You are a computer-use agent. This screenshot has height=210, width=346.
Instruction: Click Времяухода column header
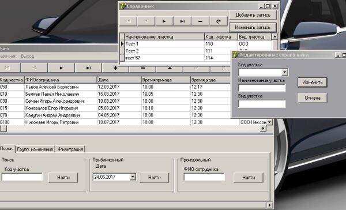(210, 80)
